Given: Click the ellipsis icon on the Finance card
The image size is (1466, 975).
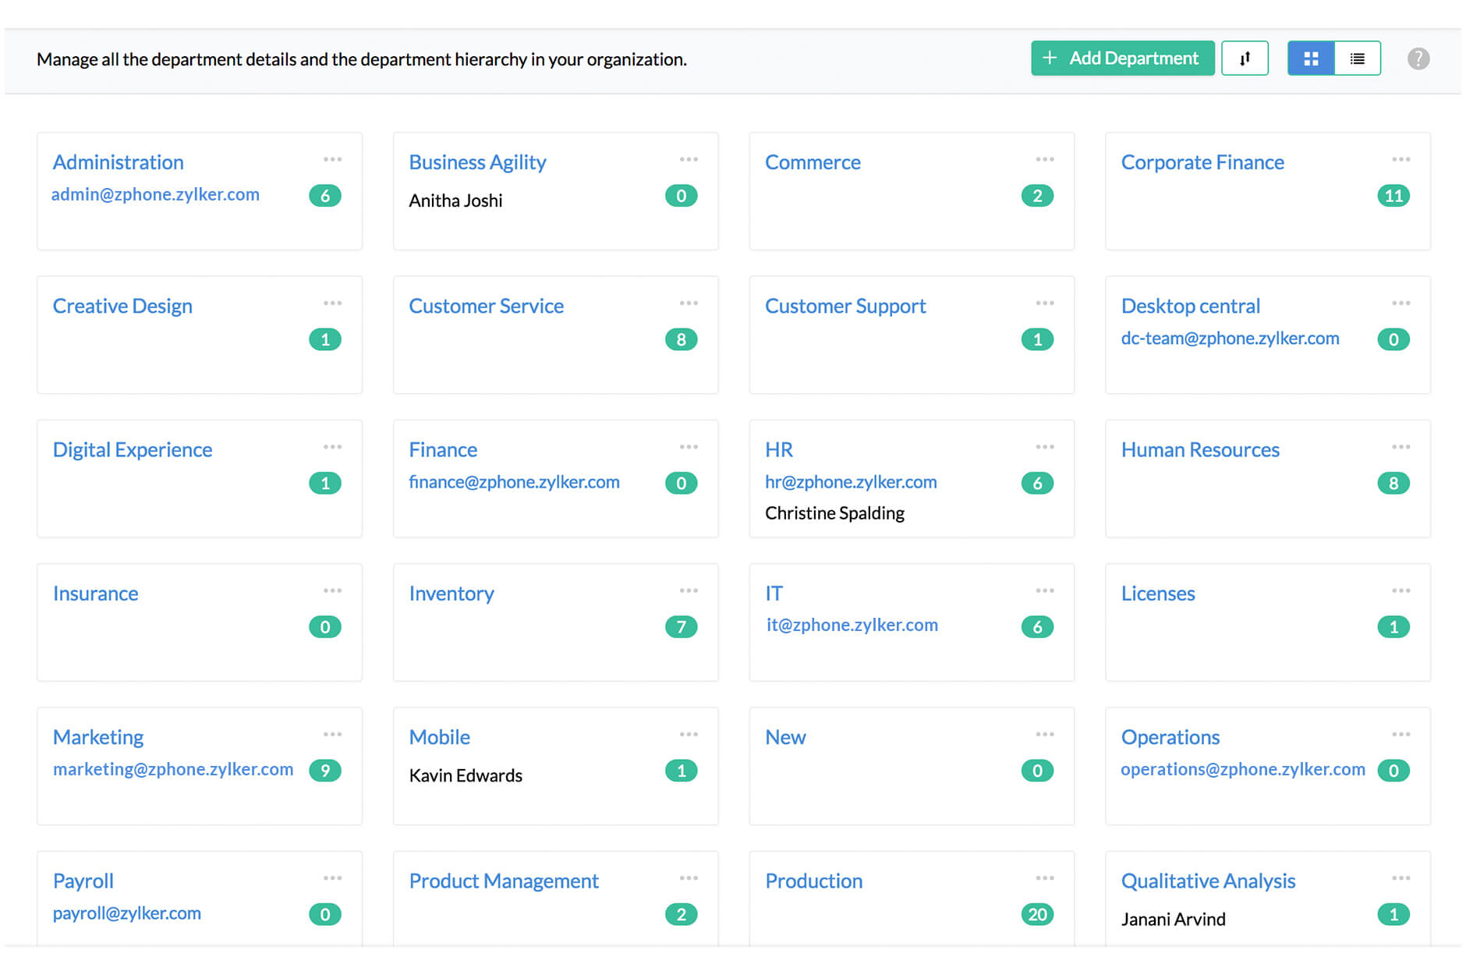Looking at the screenshot, I should [689, 446].
